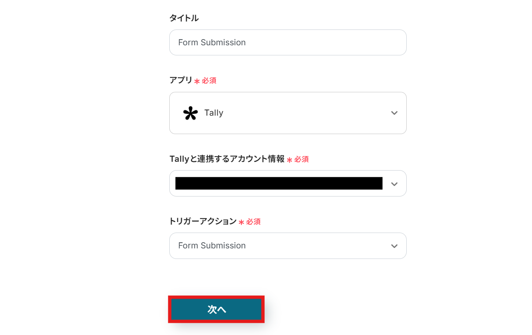Screen dimensions: 532x335
Task: Click the red asterisk beside トリガーアクション label
Action: click(241, 222)
